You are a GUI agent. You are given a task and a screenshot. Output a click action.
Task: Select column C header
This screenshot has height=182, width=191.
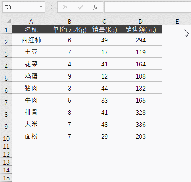(x=104, y=21)
